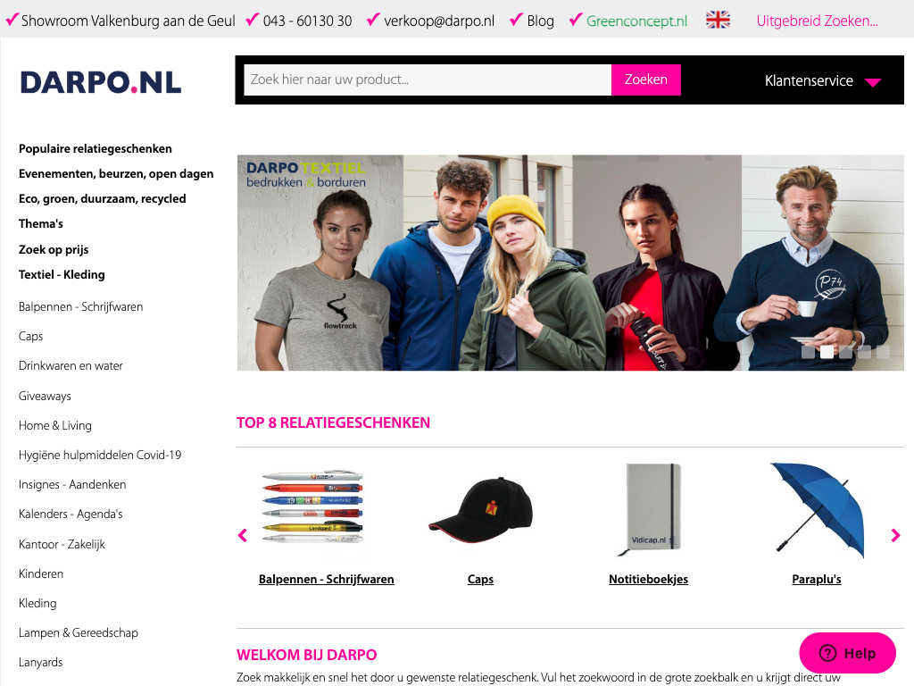
Task: Open Drinkwaren en water category
Action: (71, 365)
